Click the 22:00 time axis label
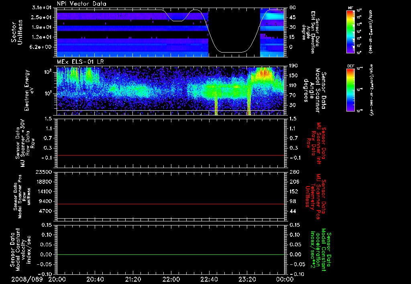411x284 pixels. (171, 279)
